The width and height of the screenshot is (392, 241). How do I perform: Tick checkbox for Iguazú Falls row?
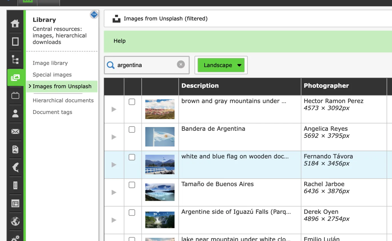click(132, 213)
